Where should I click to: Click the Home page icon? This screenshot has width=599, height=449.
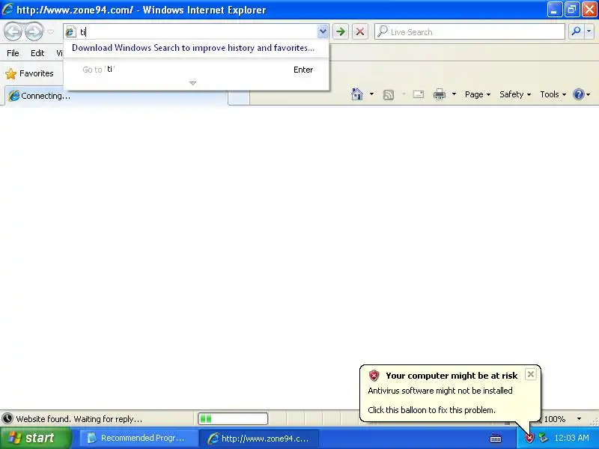[x=357, y=94]
